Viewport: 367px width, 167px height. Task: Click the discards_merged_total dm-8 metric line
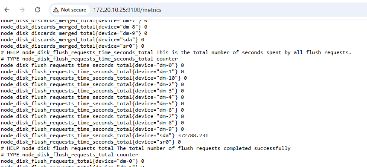(74, 27)
